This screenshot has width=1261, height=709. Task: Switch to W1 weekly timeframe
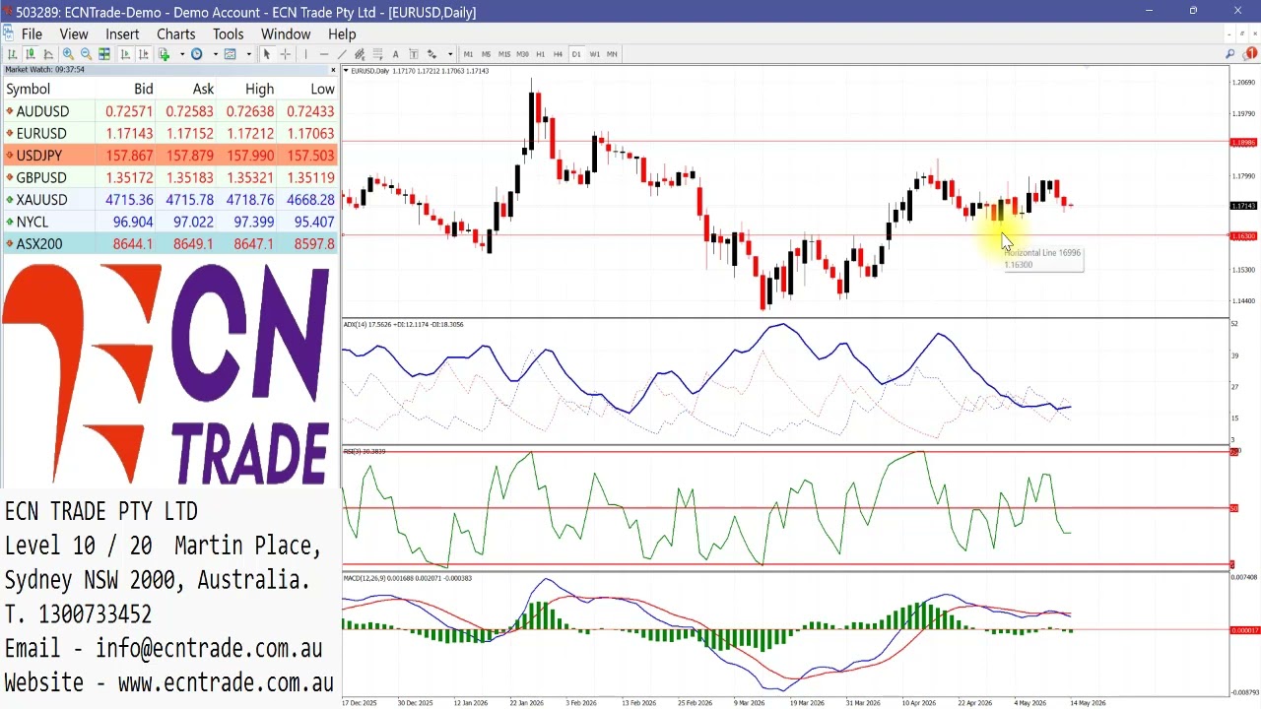(x=594, y=54)
